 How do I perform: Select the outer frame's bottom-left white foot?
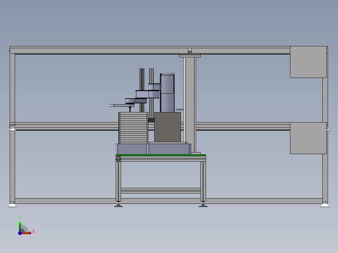[12, 205]
